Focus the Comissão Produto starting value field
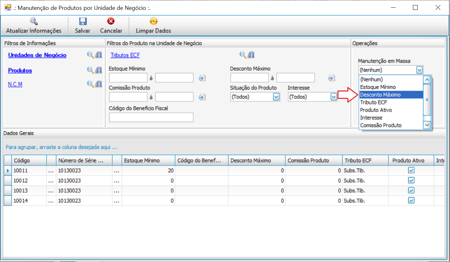450x262 pixels. point(128,97)
